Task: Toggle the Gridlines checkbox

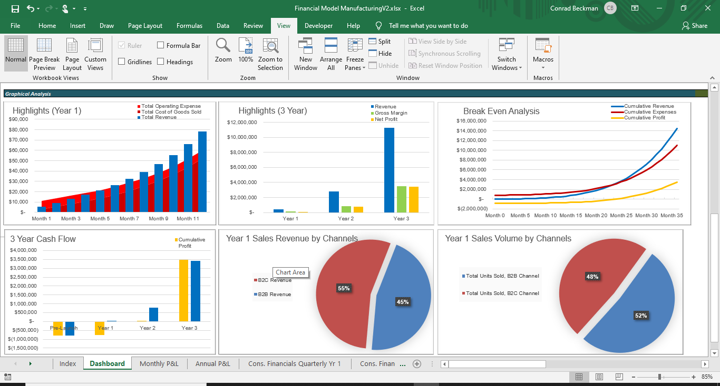Action: point(122,62)
